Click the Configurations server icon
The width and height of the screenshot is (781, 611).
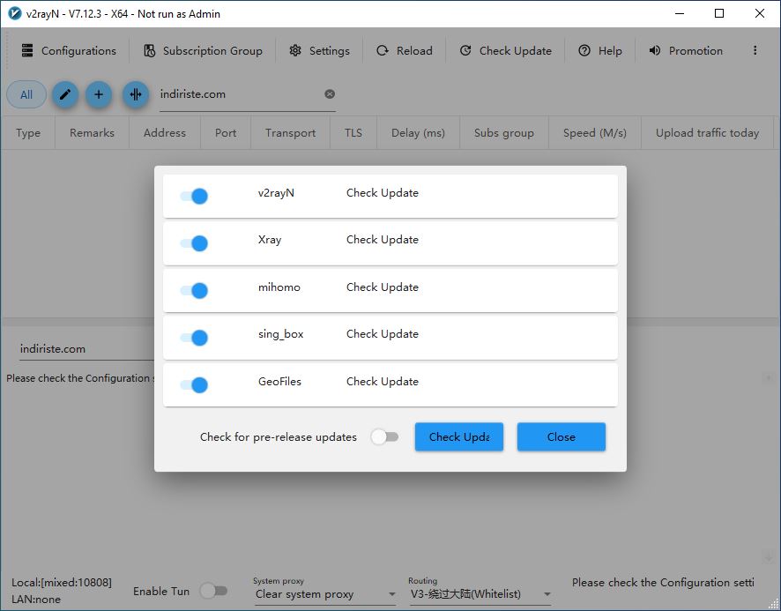point(27,50)
